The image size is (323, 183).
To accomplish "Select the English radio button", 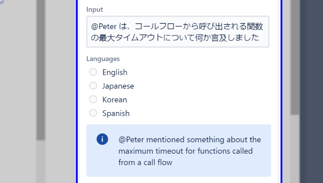I will click(x=93, y=72).
